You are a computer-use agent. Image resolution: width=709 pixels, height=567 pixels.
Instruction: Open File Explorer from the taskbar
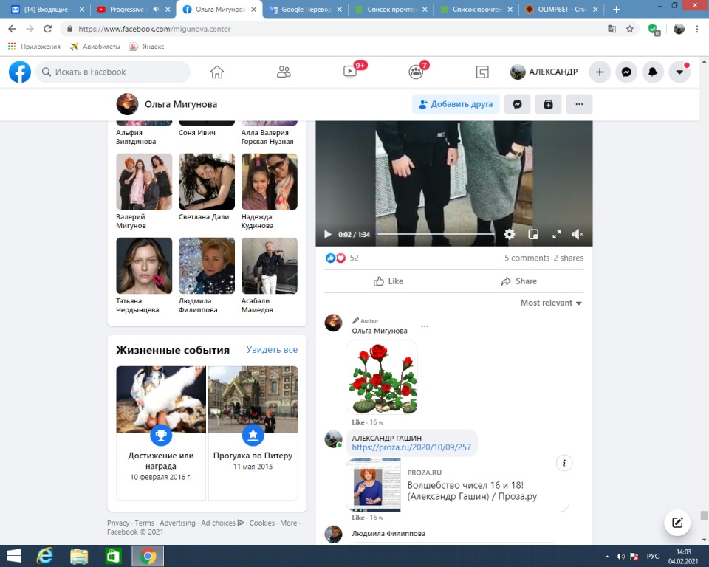coord(79,556)
